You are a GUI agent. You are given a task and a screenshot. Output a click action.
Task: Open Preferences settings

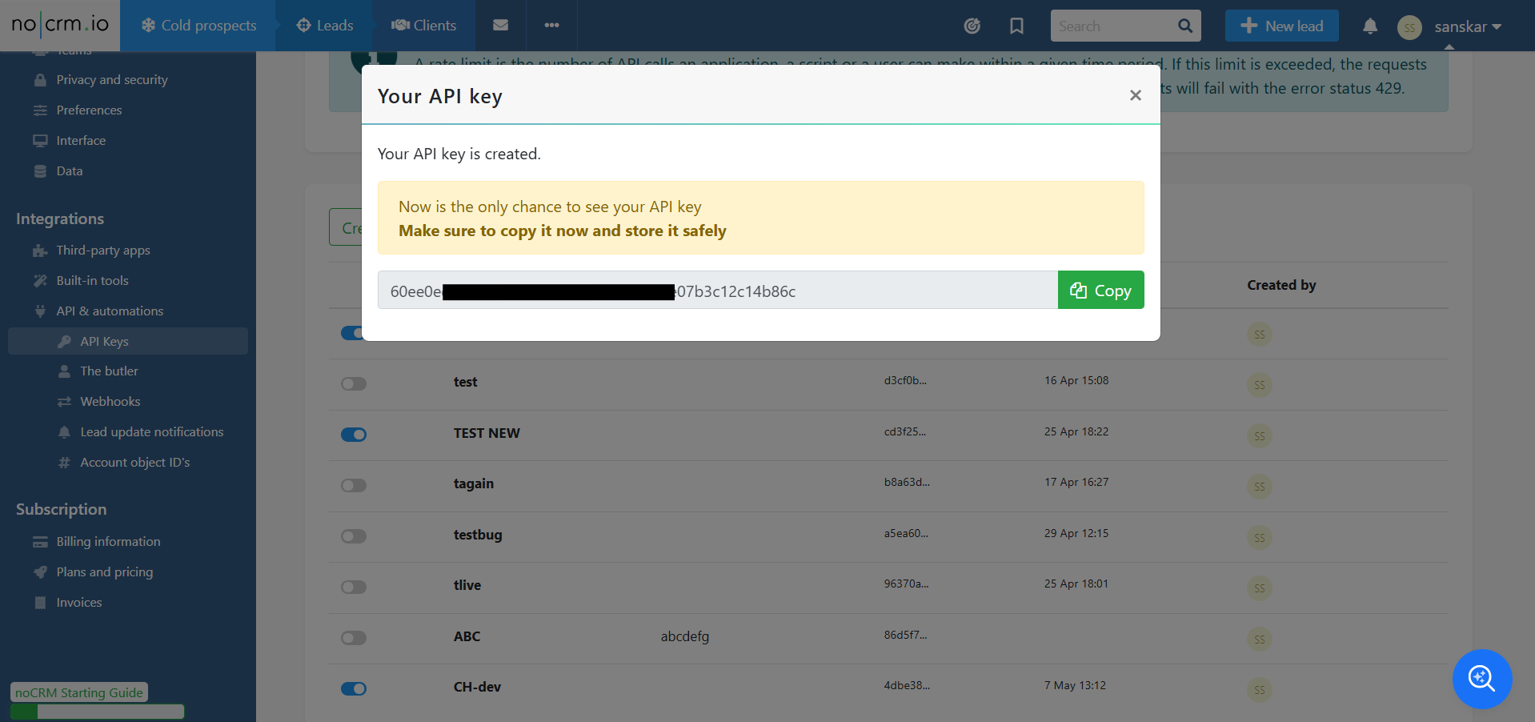[89, 110]
